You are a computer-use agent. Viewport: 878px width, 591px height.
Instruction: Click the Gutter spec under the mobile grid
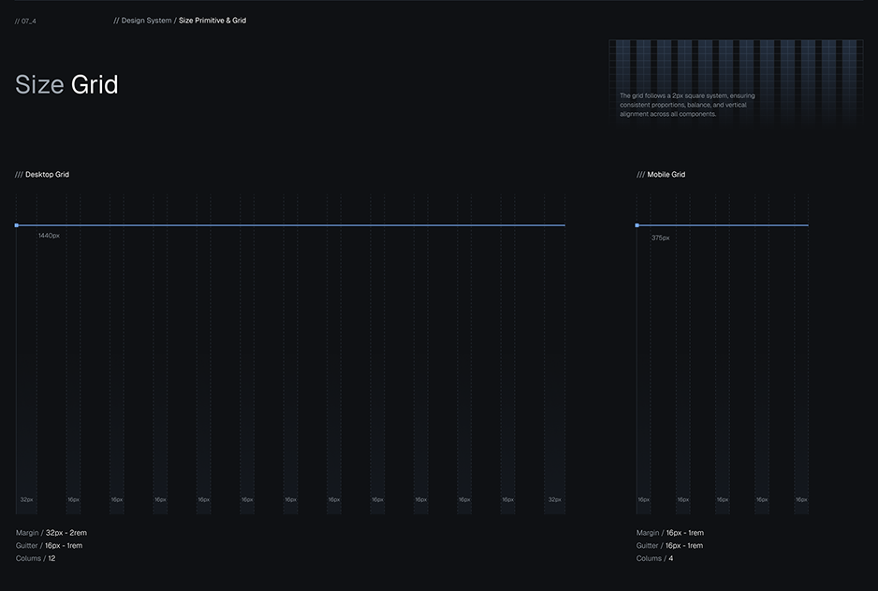click(669, 545)
